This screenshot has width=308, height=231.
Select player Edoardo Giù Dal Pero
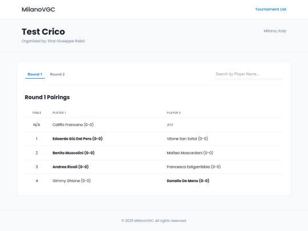(78, 139)
